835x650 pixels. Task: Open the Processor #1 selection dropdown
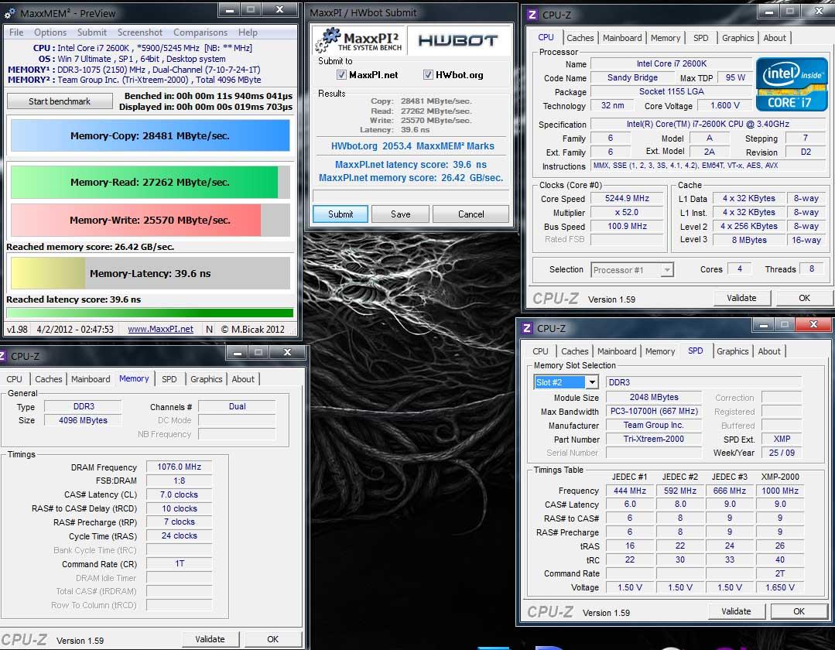[667, 270]
